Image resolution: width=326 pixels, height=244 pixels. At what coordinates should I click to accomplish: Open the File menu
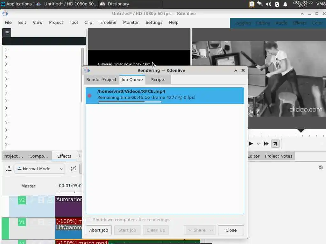(8, 23)
